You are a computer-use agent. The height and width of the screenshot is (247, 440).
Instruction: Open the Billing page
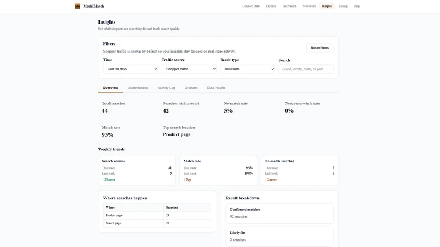tap(343, 6)
